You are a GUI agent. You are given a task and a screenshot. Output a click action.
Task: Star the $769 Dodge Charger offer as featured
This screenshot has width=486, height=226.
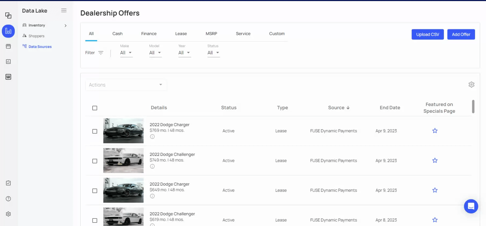[x=435, y=131]
